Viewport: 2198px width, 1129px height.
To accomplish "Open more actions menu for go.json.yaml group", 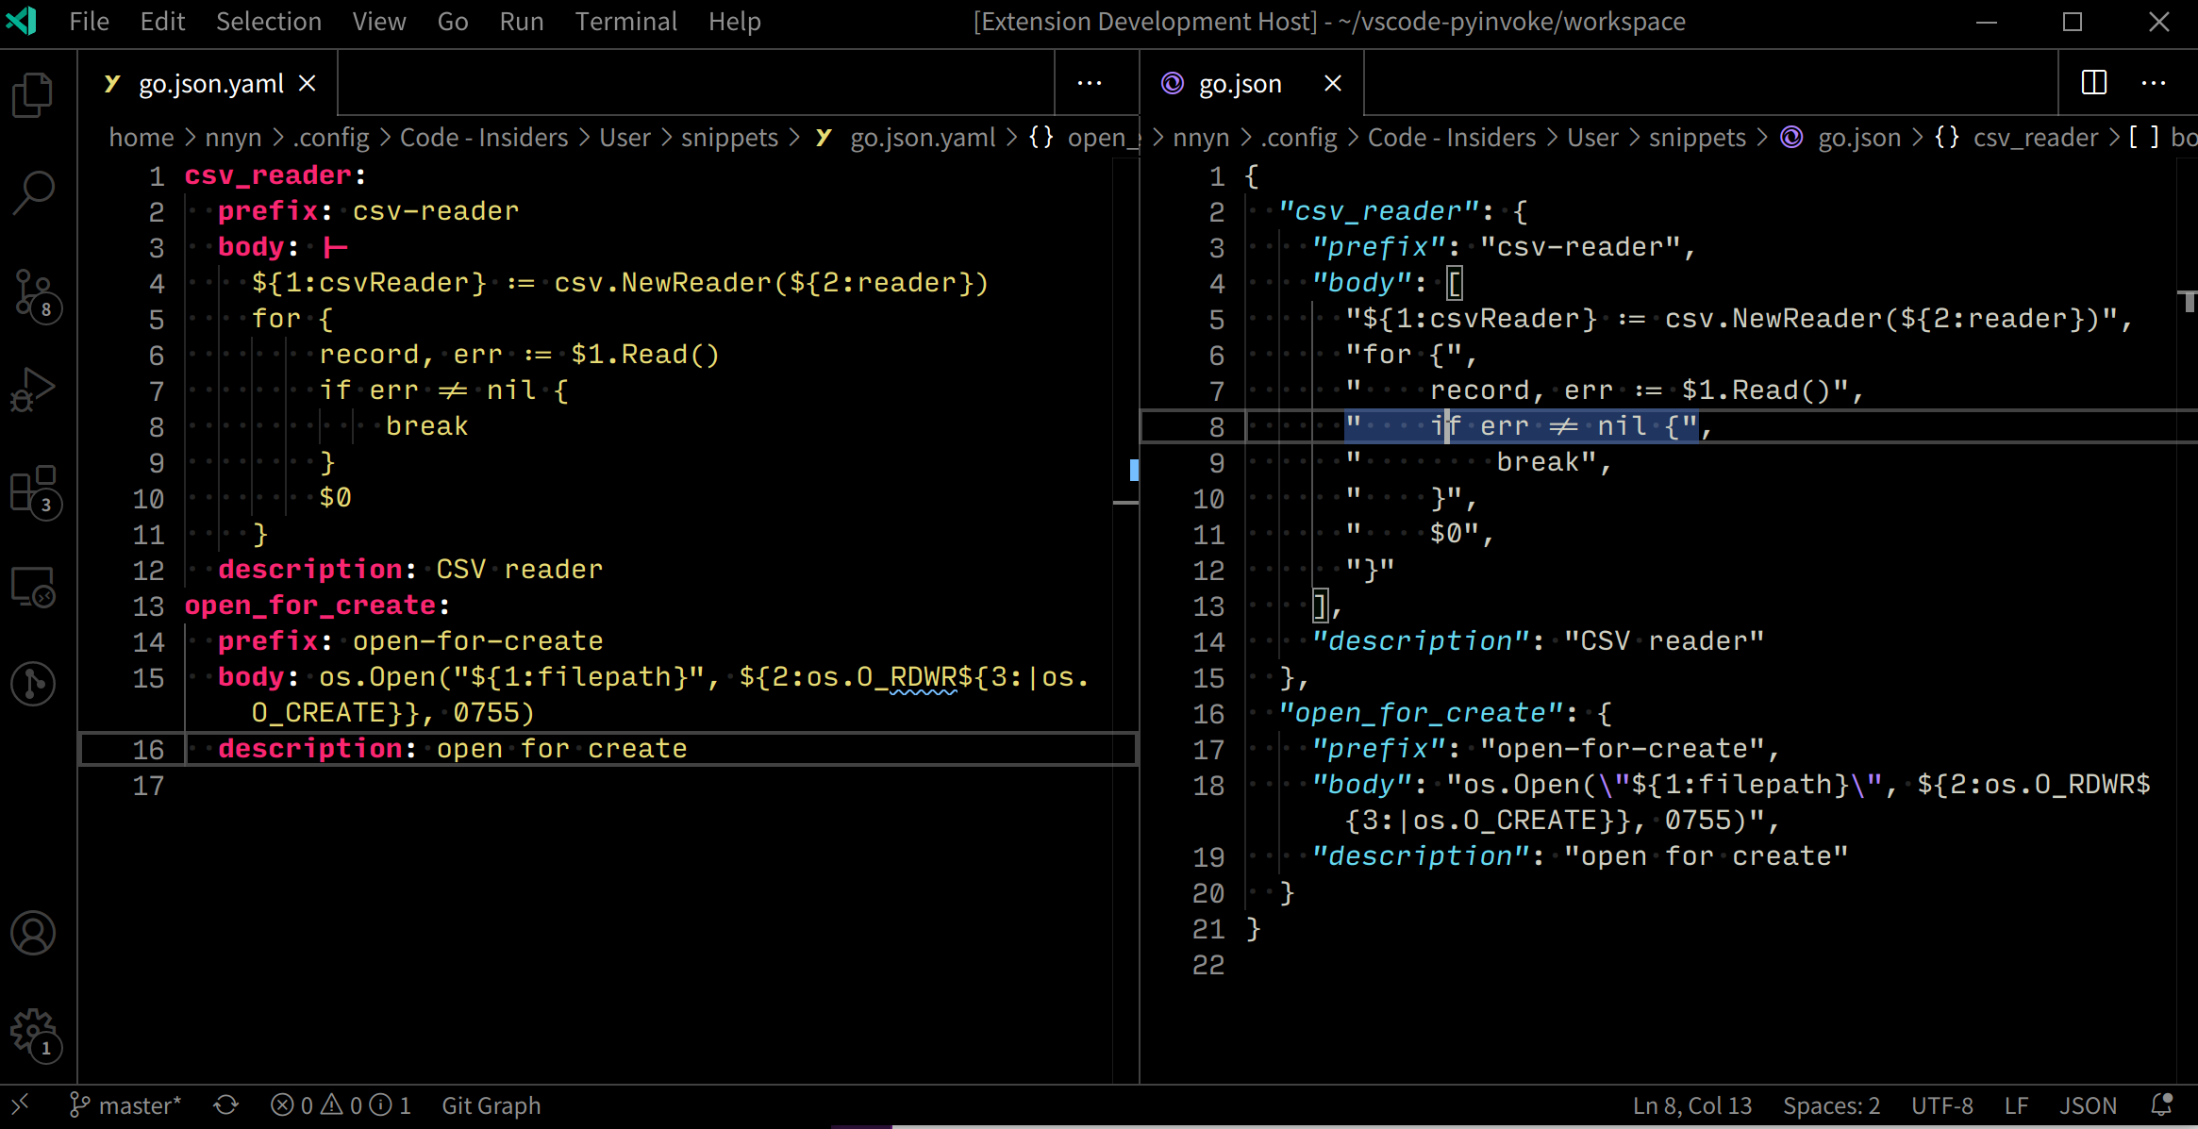I will (x=1090, y=83).
